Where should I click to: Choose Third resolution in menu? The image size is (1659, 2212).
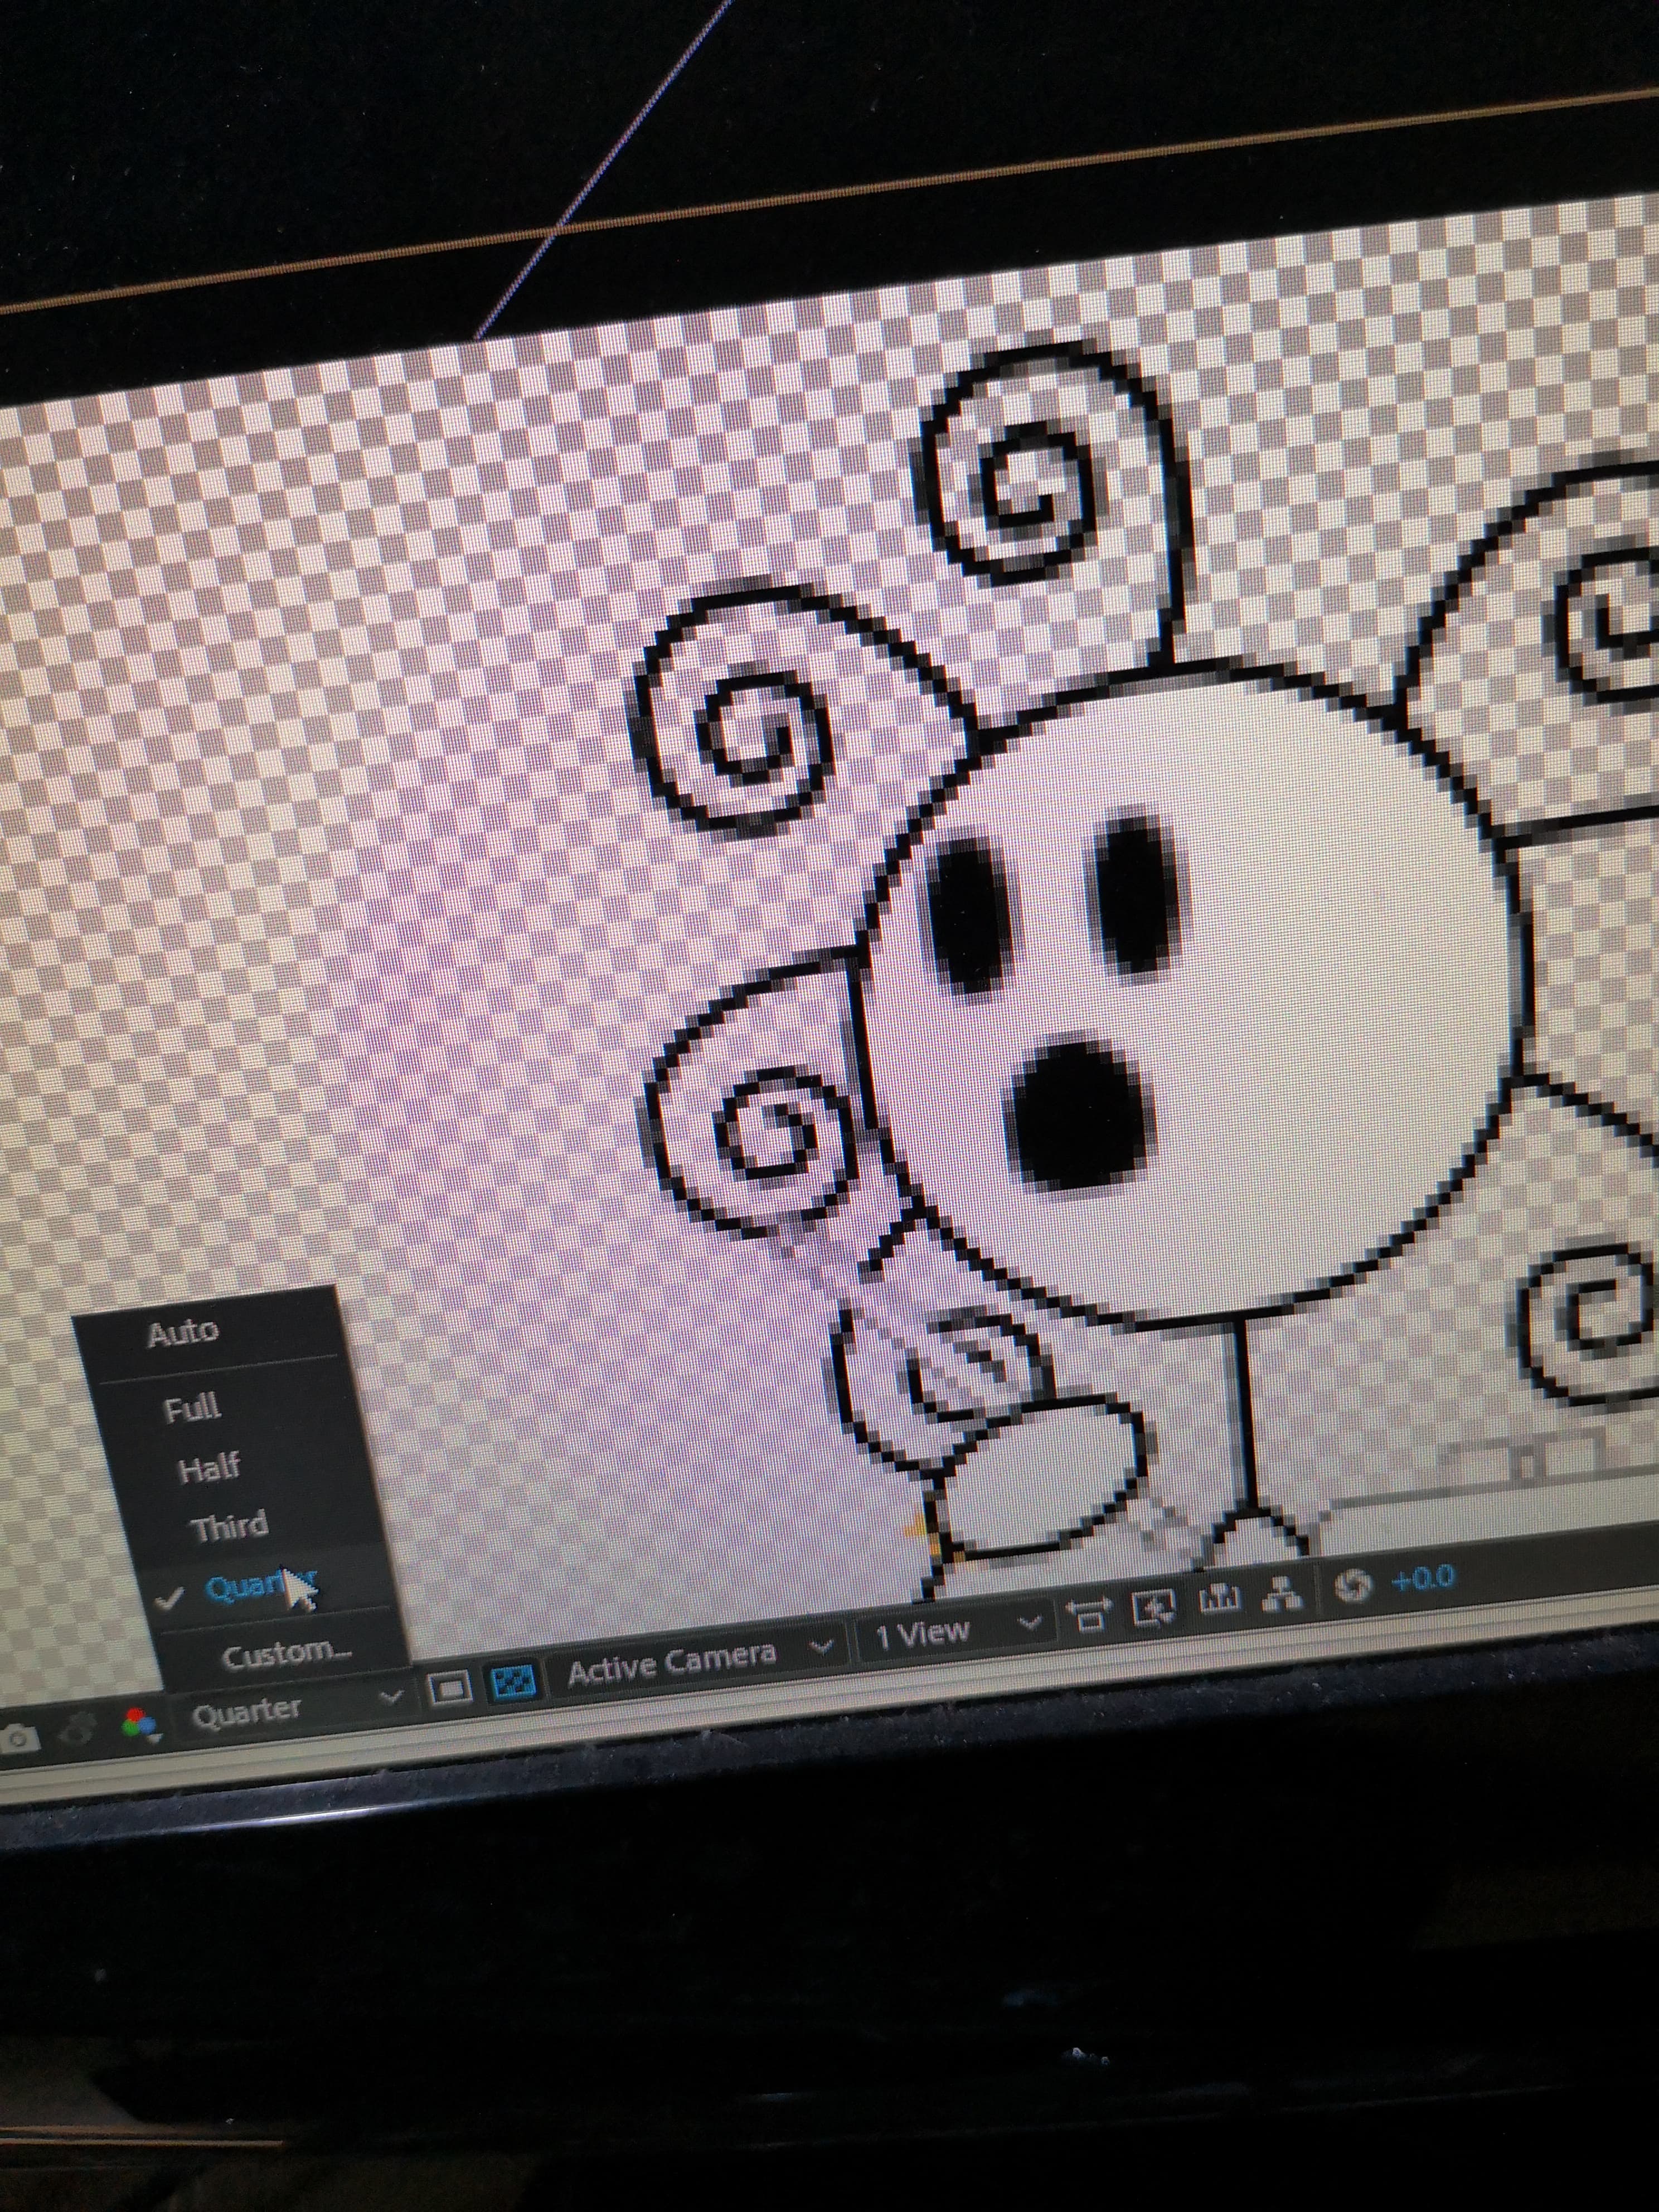[230, 1528]
